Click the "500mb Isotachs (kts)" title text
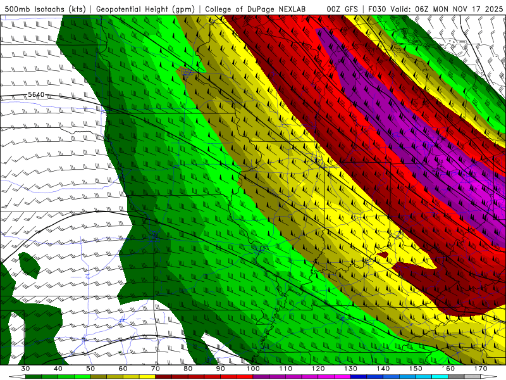This screenshot has width=506, height=380. [x=45, y=9]
